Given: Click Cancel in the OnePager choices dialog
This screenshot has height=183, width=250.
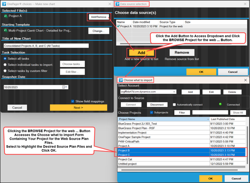Looking at the screenshot, I should (x=17, y=108).
